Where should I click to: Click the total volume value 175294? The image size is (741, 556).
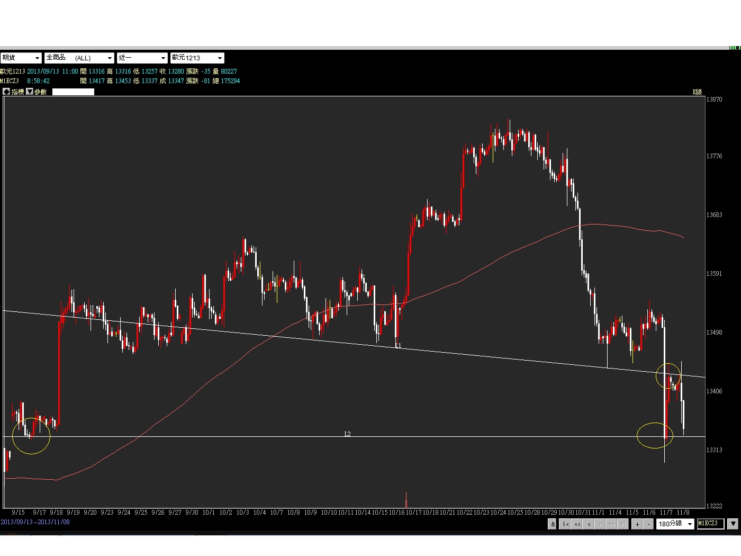[x=230, y=81]
